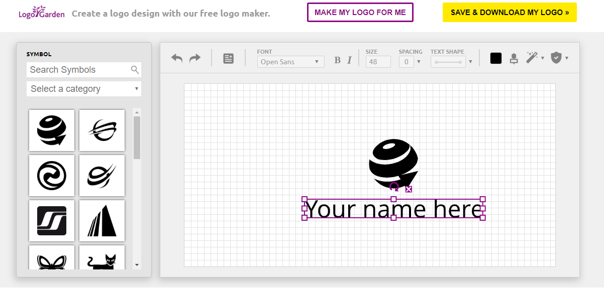
Task: Toggle bold text formatting
Action: (x=338, y=60)
